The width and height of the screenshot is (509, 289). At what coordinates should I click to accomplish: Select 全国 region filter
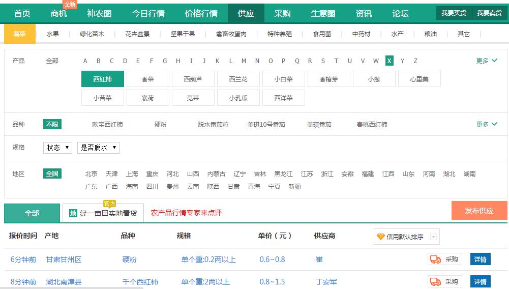click(x=52, y=174)
